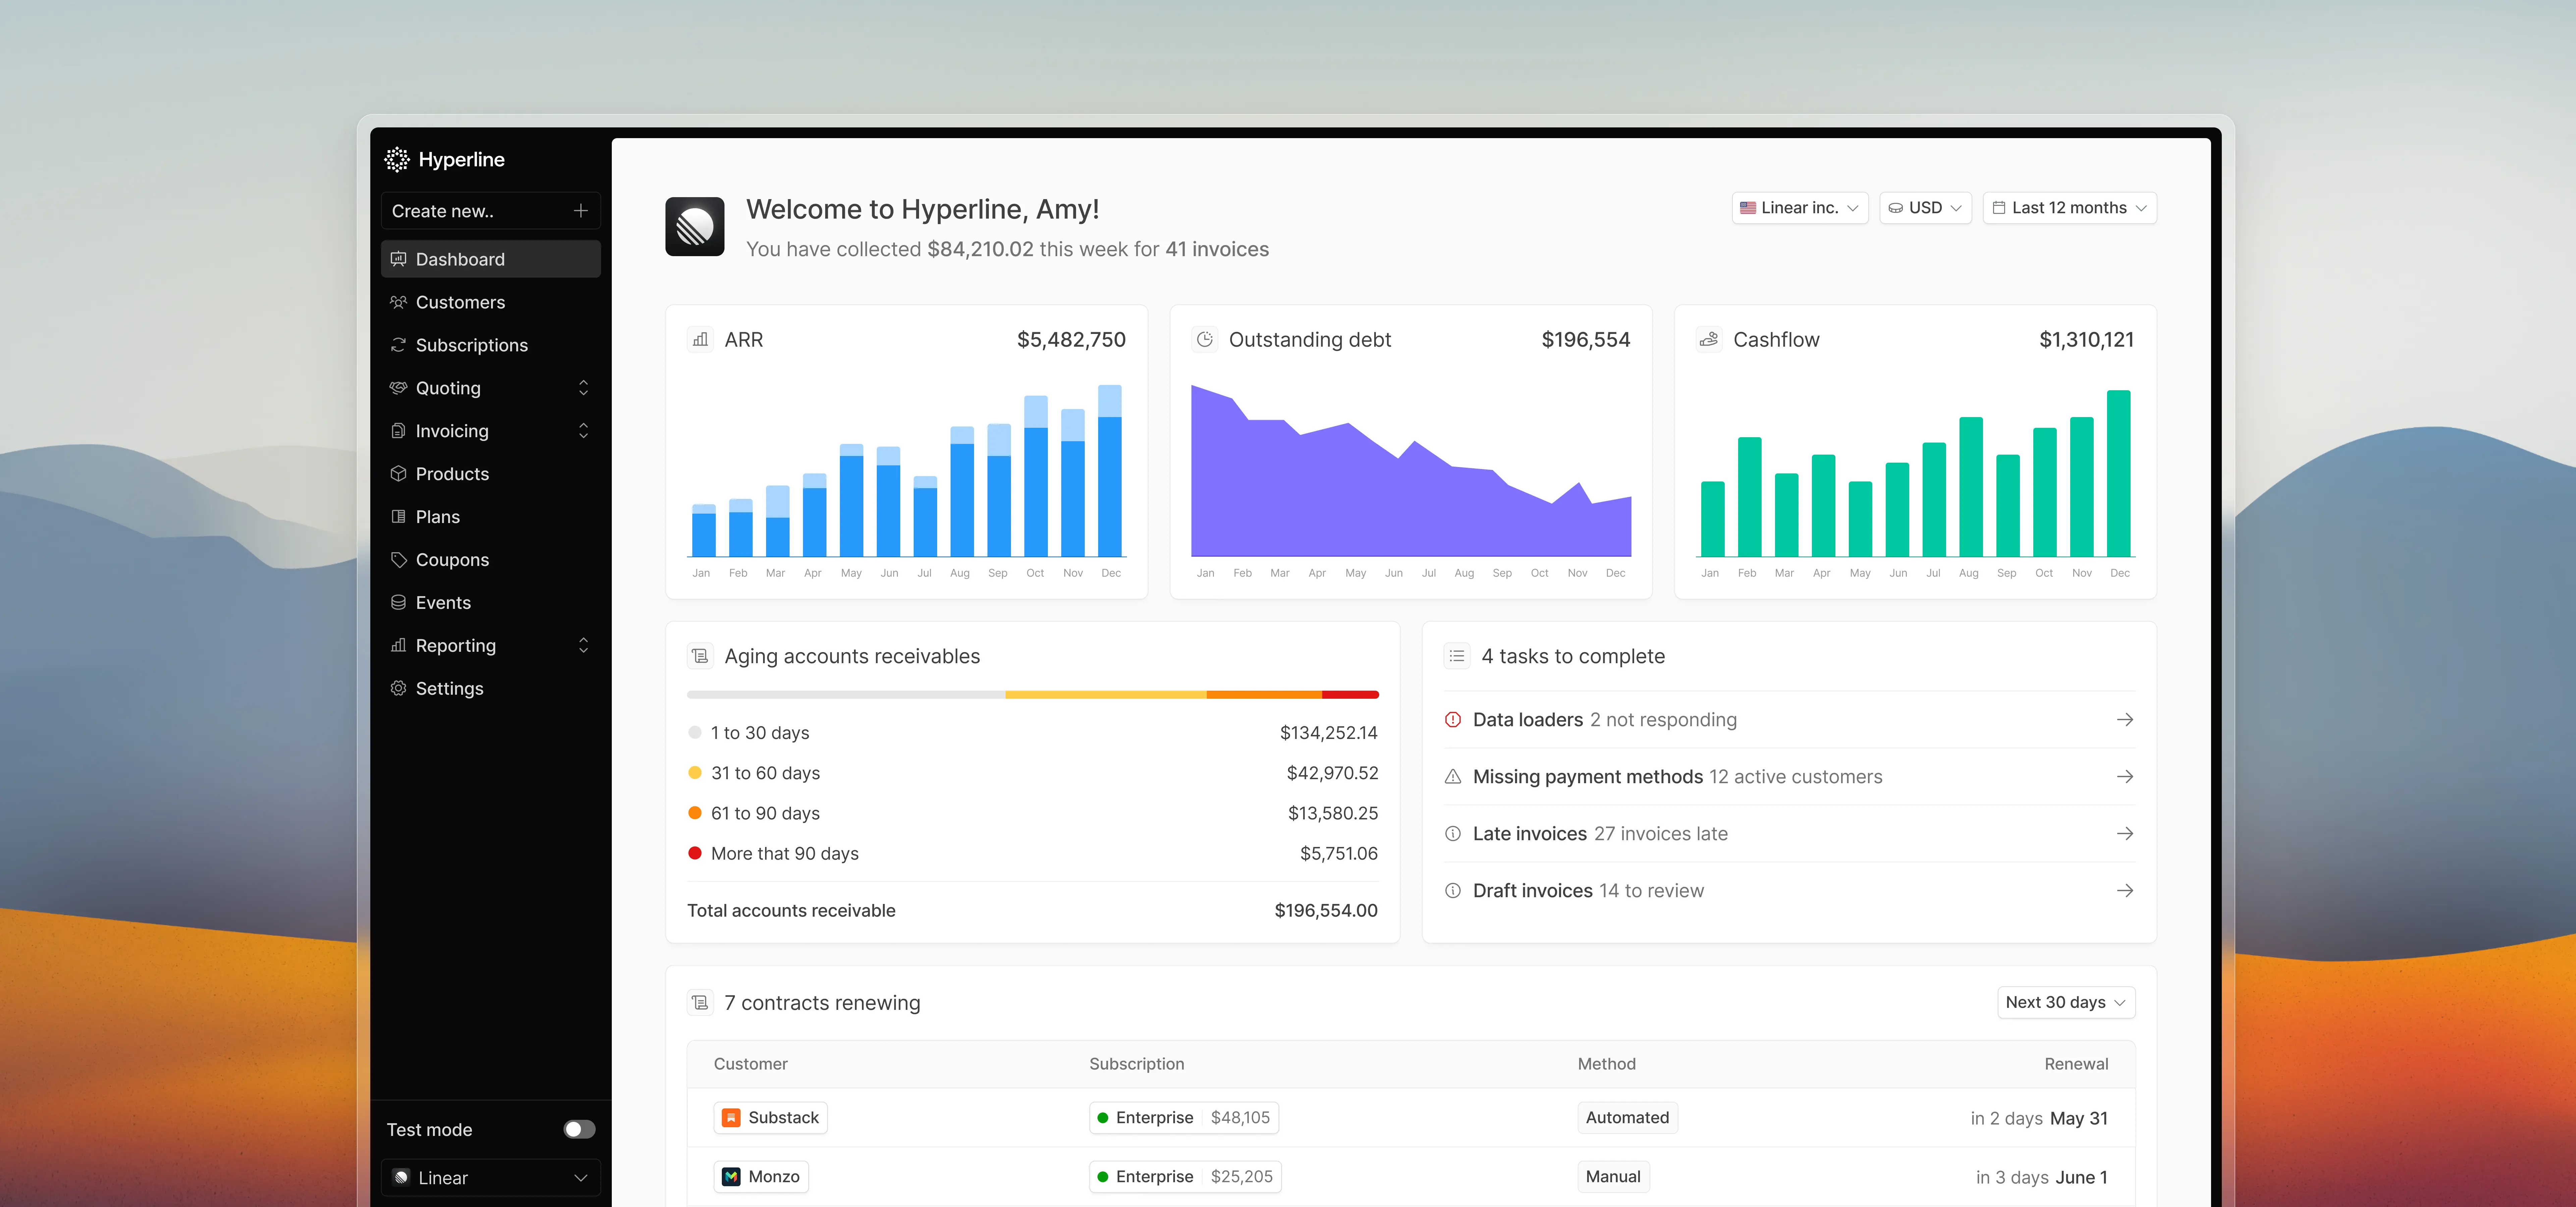The height and width of the screenshot is (1207, 2576).
Task: Click the ARR value $5,482,750
Action: [x=1071, y=340]
